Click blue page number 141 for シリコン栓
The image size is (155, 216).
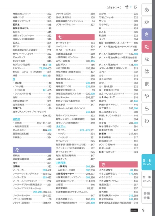[45, 90]
